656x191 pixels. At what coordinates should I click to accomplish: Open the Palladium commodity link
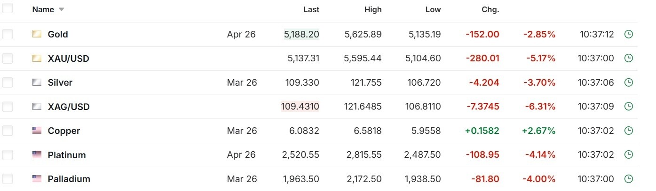click(x=69, y=179)
